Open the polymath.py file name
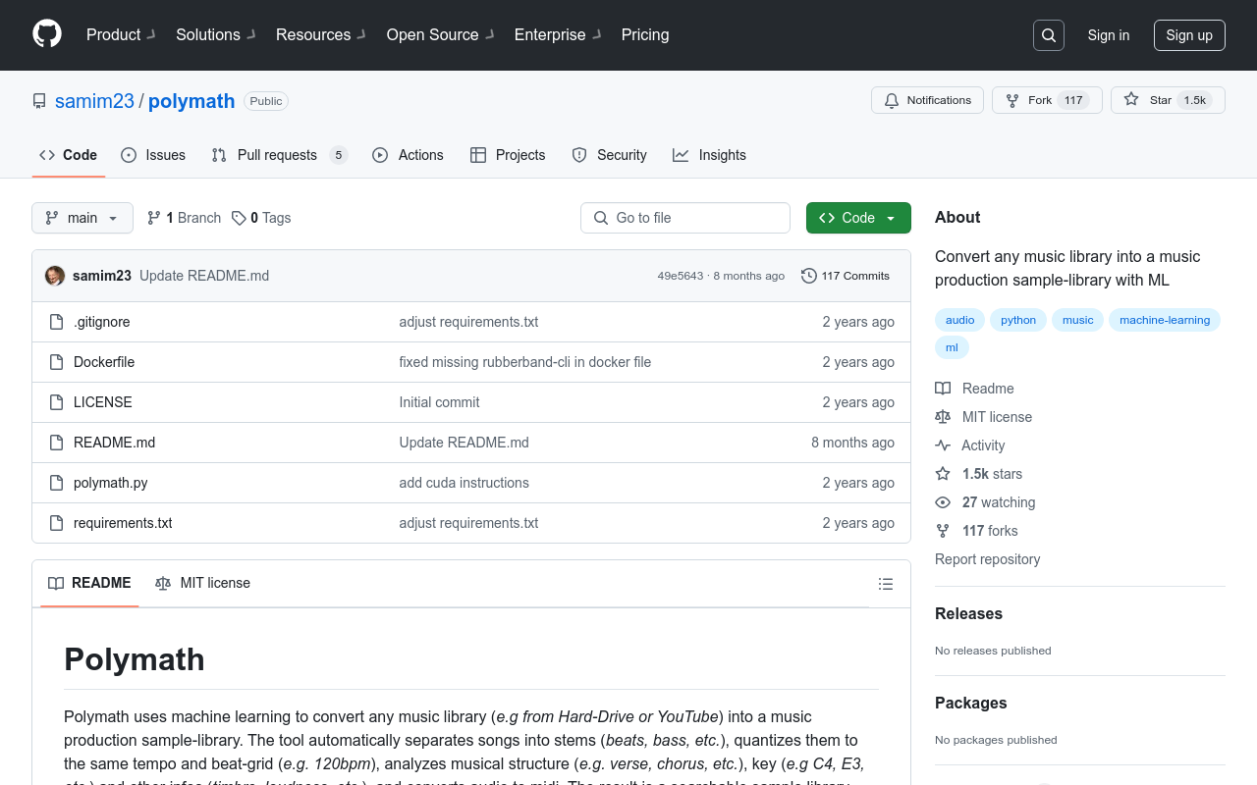Viewport: 1257px width, 785px height. 111,483
